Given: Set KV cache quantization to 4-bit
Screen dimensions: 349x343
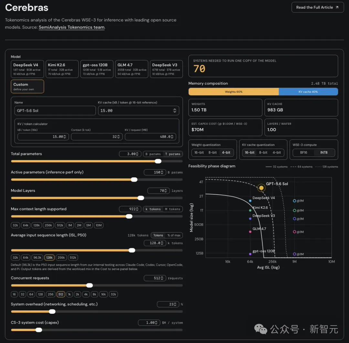Looking at the screenshot, I should coord(277,153).
